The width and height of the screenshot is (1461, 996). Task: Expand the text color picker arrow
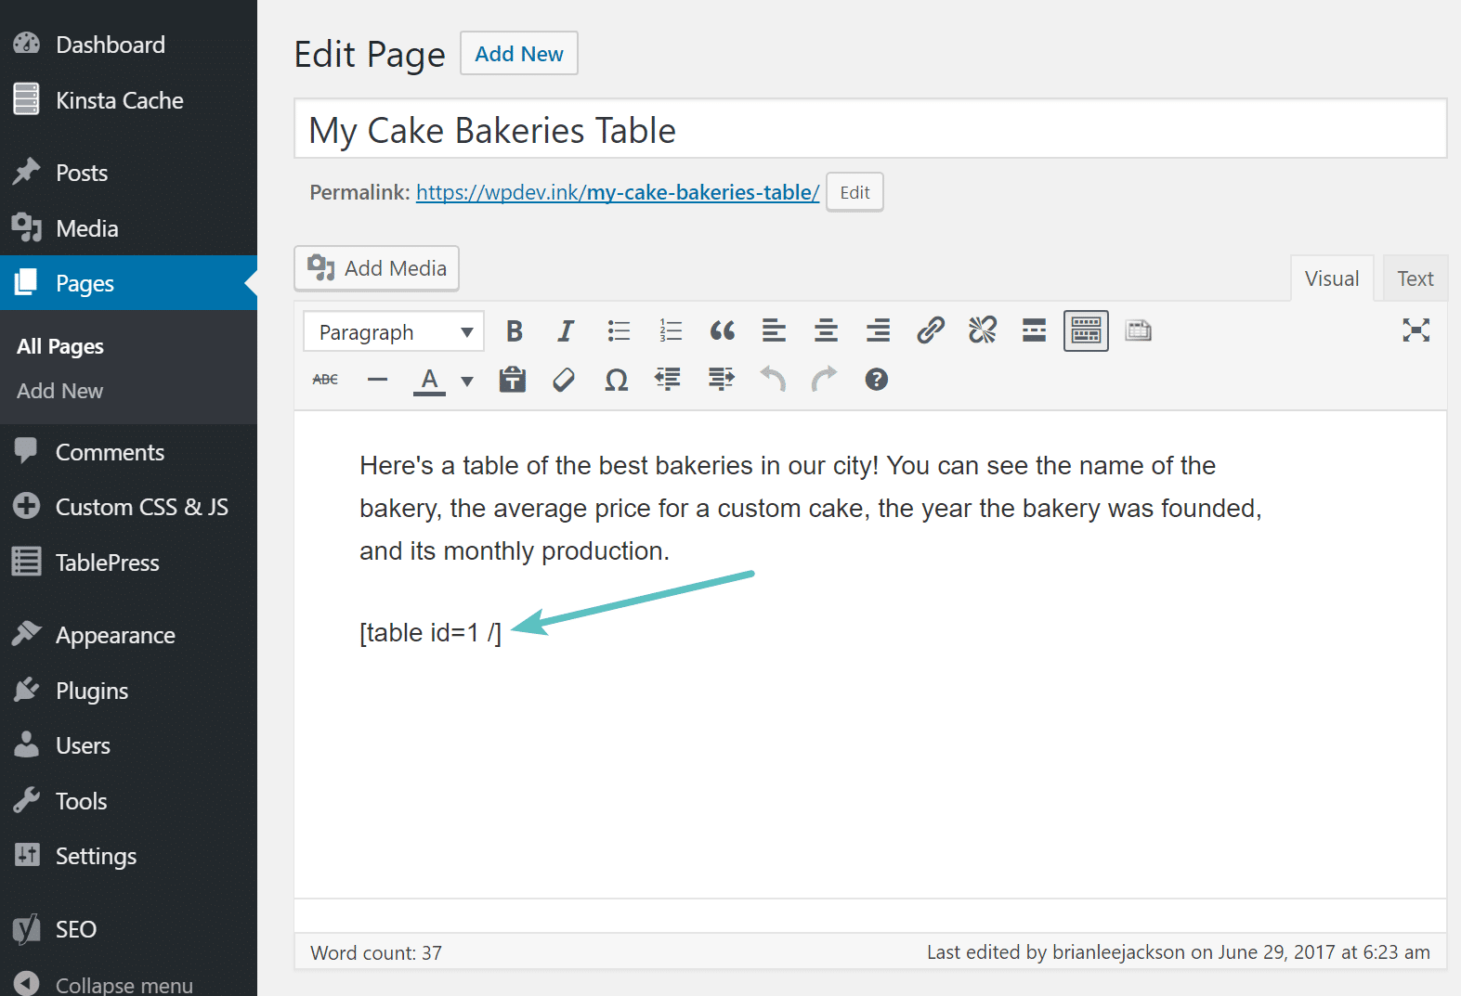click(x=467, y=381)
